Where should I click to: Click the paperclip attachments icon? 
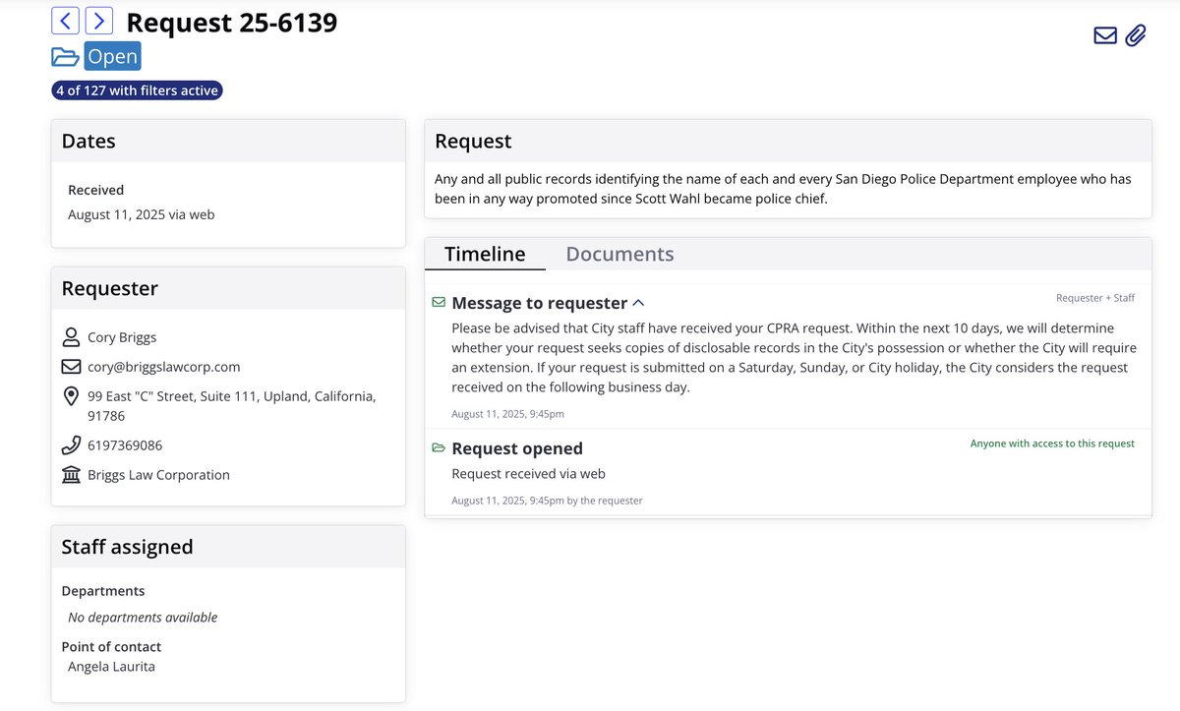click(x=1136, y=33)
